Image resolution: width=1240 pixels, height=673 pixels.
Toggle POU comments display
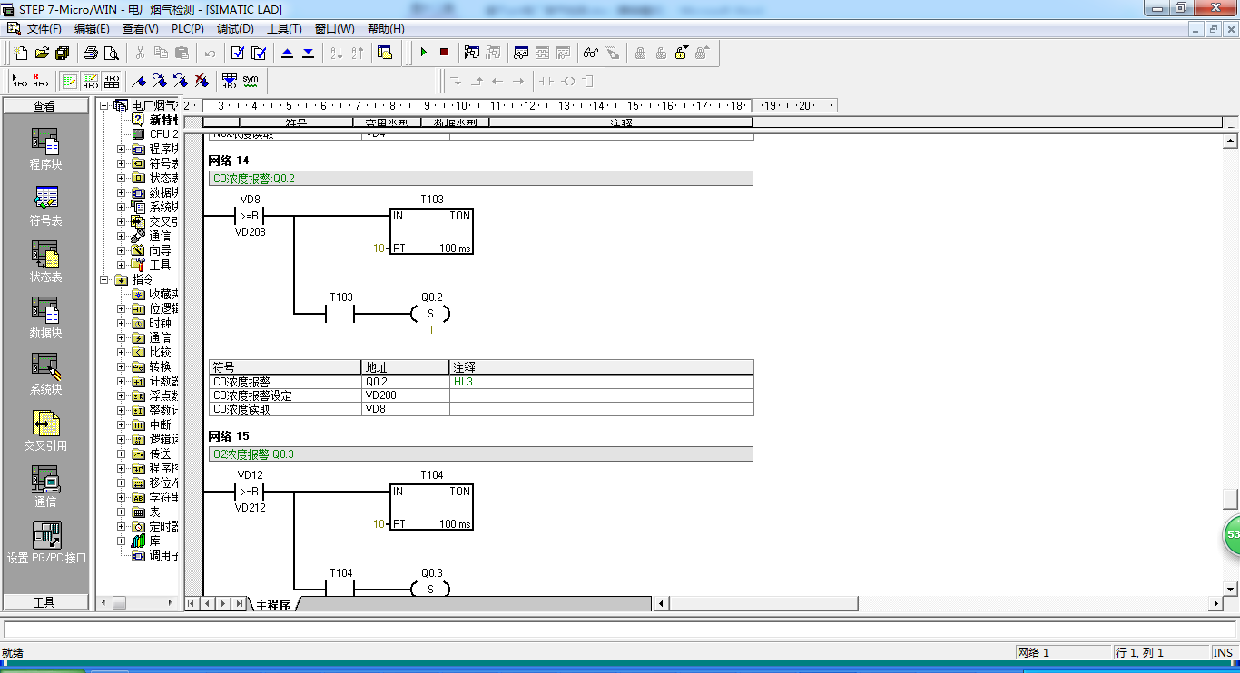[x=70, y=81]
